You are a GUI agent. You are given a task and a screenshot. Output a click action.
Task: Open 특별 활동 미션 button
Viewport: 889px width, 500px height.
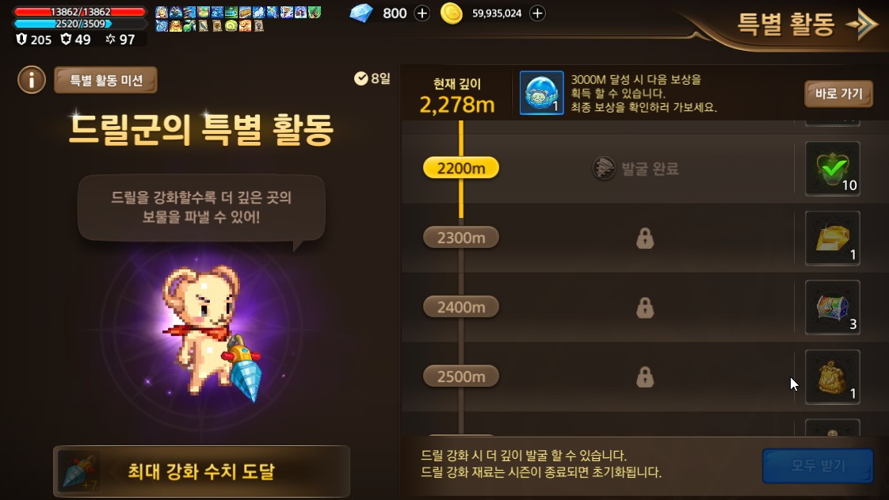[105, 80]
